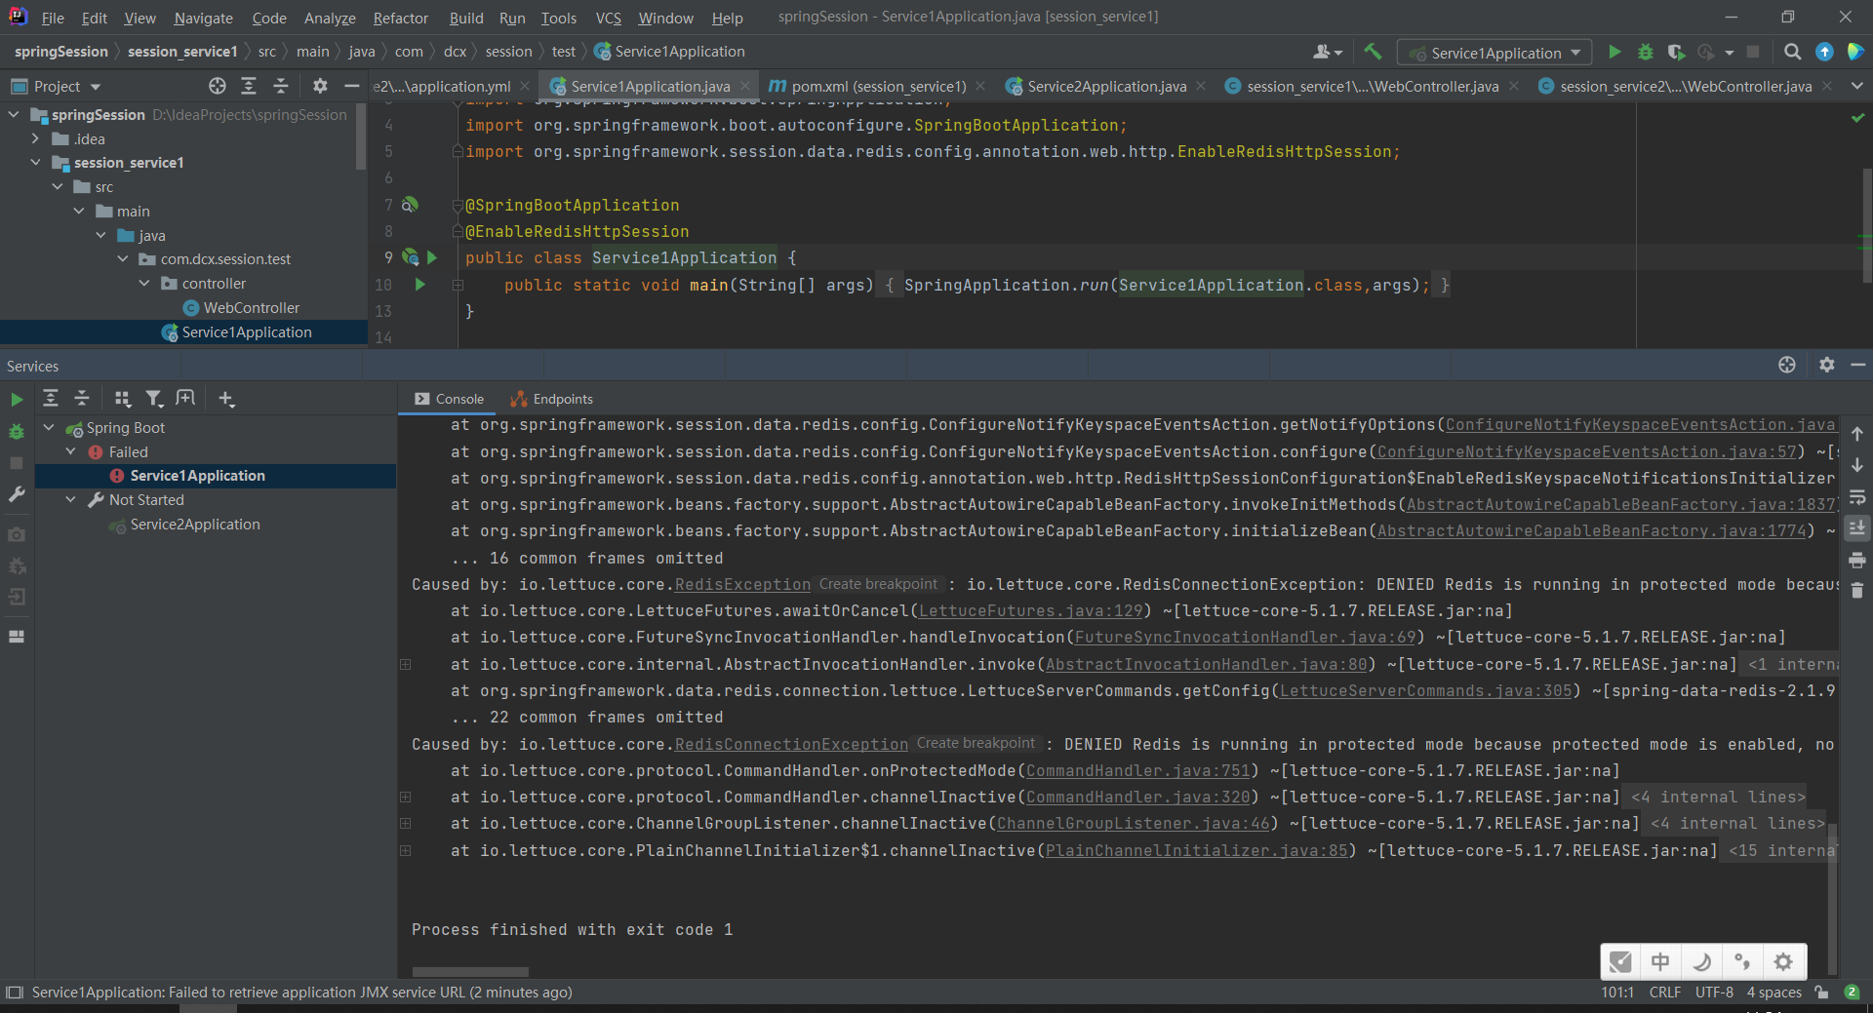Run Service1Application from the main toolbar
This screenshot has height=1013, width=1873.
pyautogui.click(x=1614, y=53)
